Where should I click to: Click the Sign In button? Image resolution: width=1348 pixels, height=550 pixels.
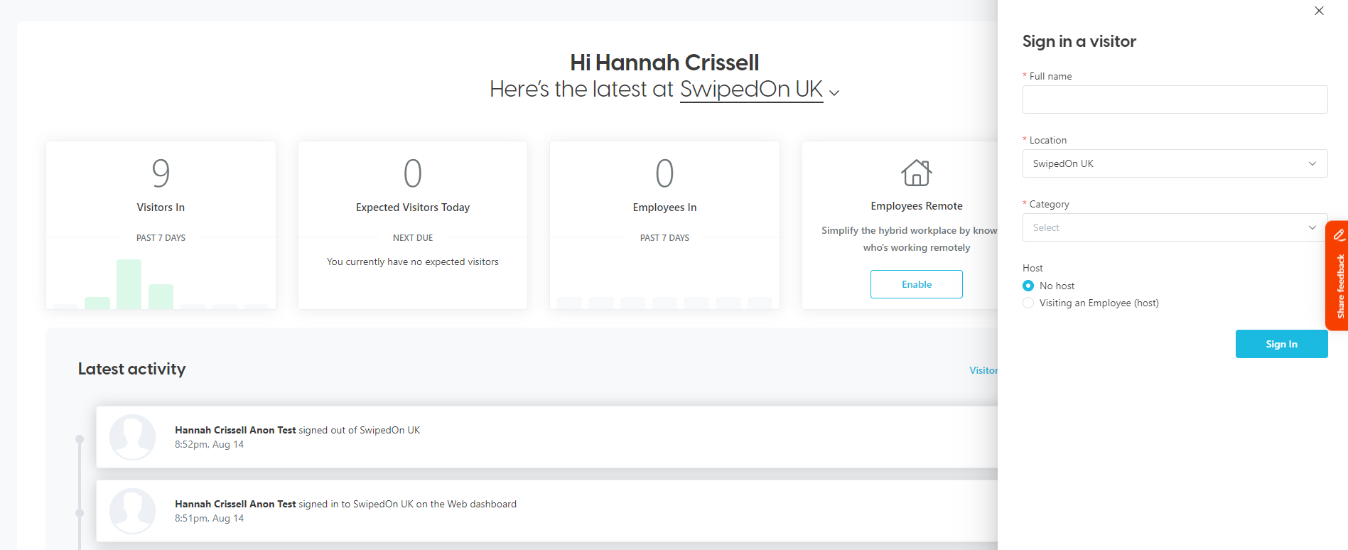[1281, 344]
